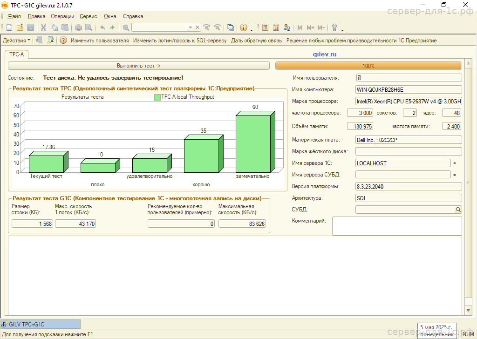This screenshot has width=477, height=339.
Task: Click the Комментарий text field
Action: pyautogui.click(x=396, y=226)
